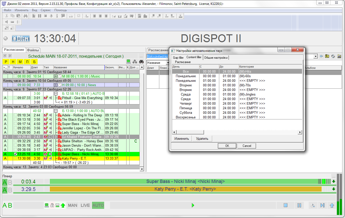Click the first R grid icon in third toolbar row
The image size is (345, 218).
click(7, 28)
